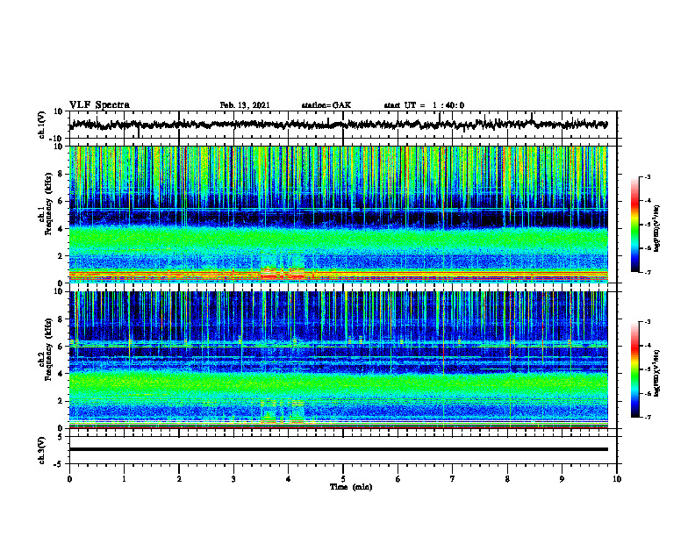Click the "VLF Spectra" title text
The image size is (695, 537).
pyautogui.click(x=99, y=105)
